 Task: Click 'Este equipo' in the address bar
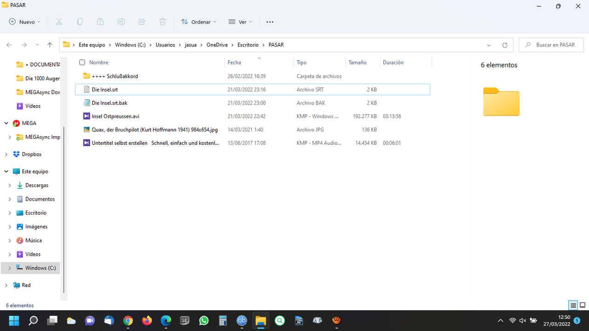click(92, 45)
